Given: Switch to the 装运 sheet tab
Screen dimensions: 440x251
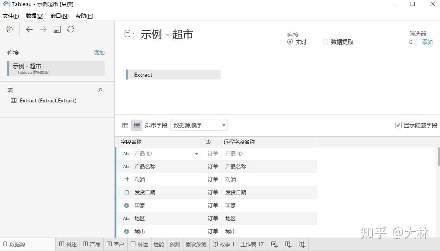Looking at the screenshot, I should (139, 244).
